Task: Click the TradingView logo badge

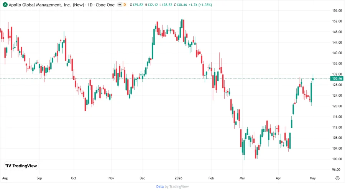Action: click(21, 166)
